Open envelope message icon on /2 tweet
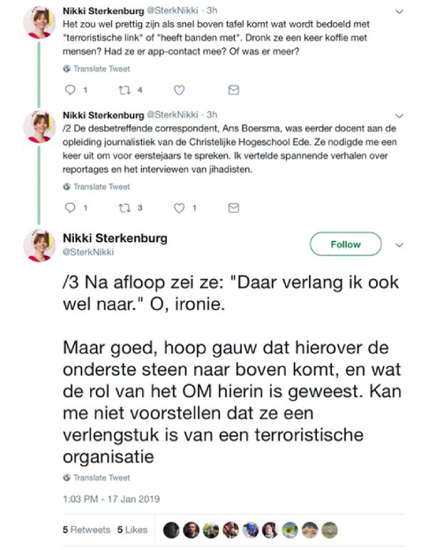This screenshot has width=428, height=550. coord(234,208)
